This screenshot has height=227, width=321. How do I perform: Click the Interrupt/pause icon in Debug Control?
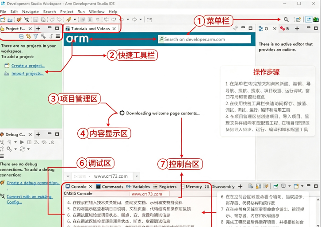(29, 142)
